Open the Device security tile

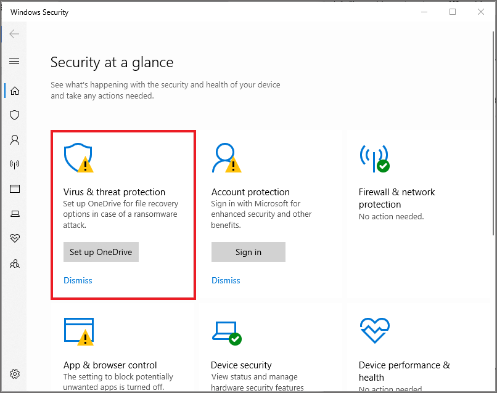pos(241,365)
